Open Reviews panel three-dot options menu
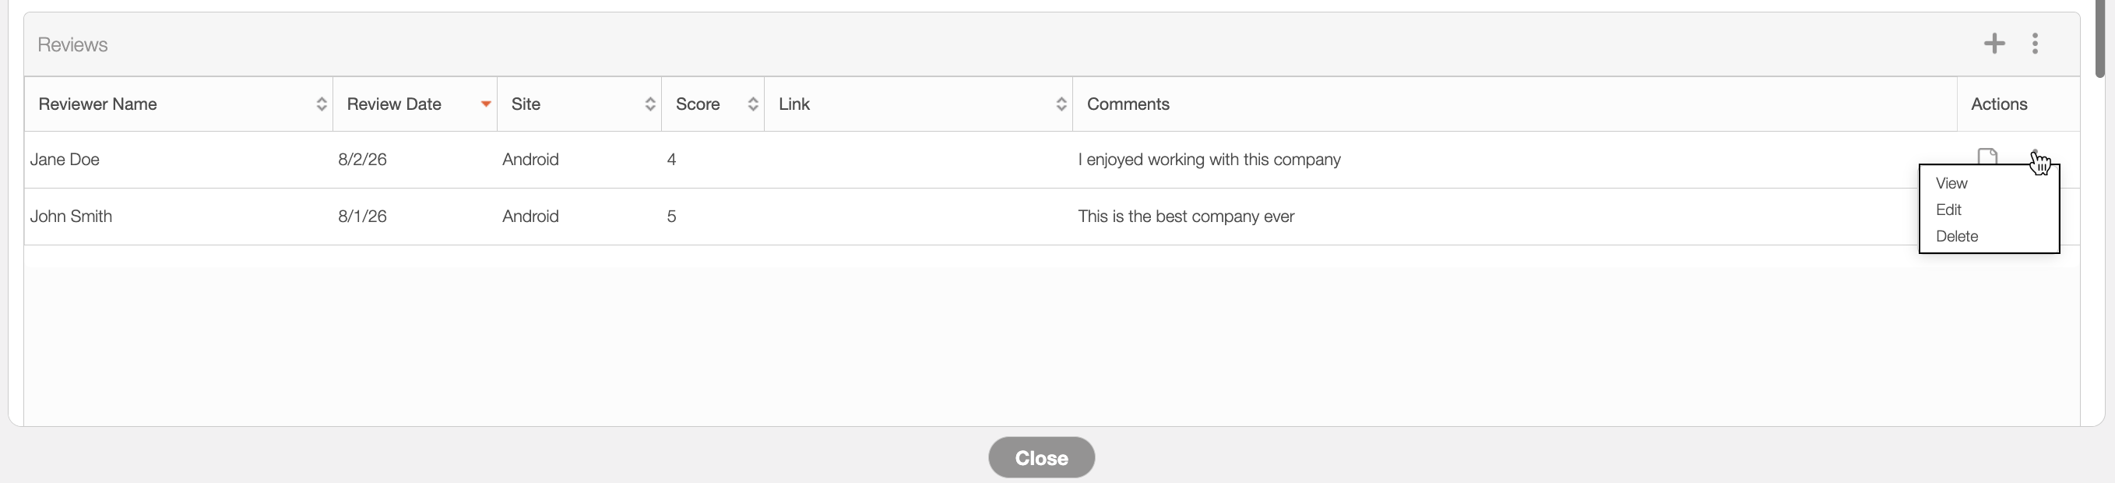 tap(2035, 44)
